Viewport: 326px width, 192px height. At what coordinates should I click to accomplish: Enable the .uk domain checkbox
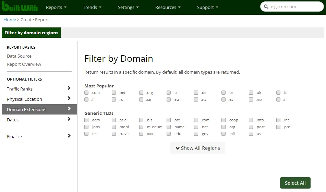tap(251, 93)
